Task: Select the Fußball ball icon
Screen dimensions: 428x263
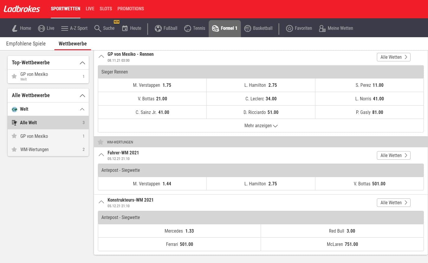Action: (x=158, y=28)
